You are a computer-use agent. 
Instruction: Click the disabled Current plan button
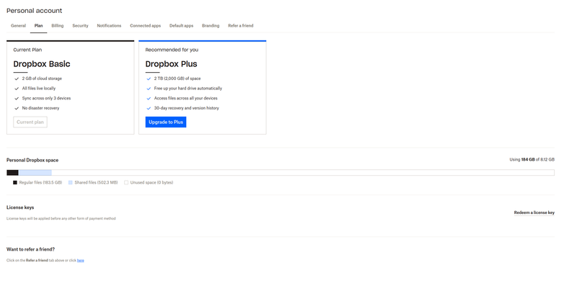click(30, 122)
